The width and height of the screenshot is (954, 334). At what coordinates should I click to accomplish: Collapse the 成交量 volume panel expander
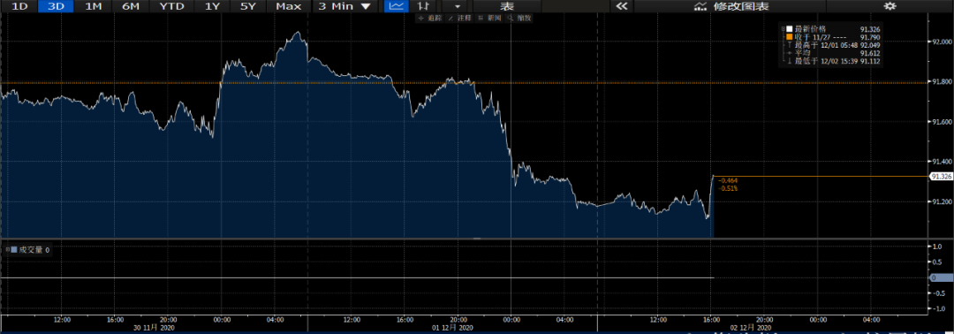pos(7,249)
